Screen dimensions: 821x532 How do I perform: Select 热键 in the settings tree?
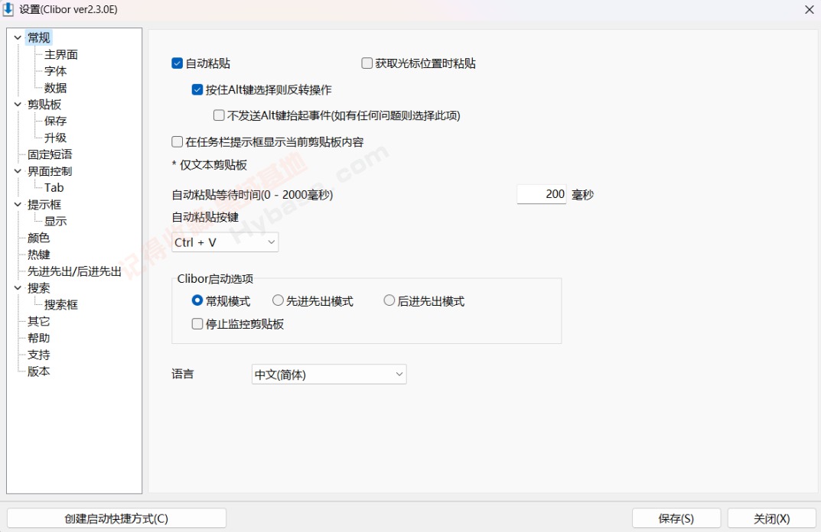point(39,255)
